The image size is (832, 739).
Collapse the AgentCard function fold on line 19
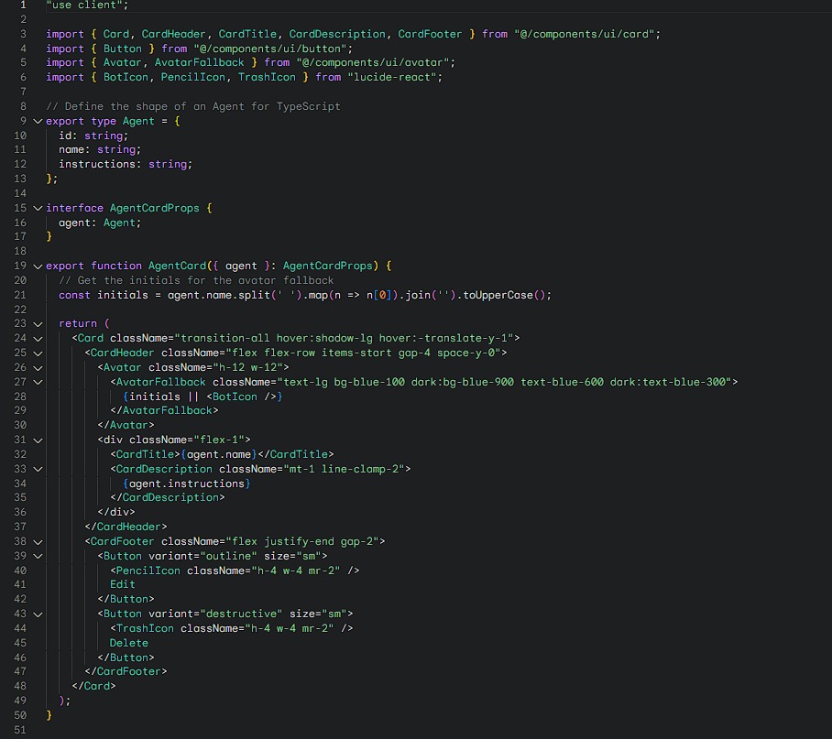pyautogui.click(x=38, y=266)
